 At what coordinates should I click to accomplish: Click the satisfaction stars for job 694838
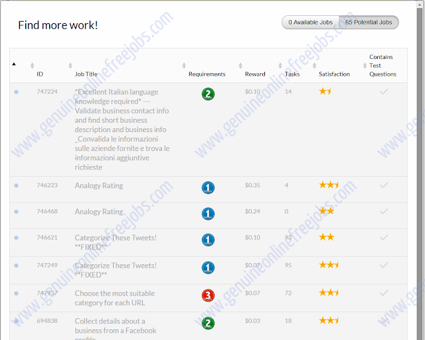coord(329,321)
